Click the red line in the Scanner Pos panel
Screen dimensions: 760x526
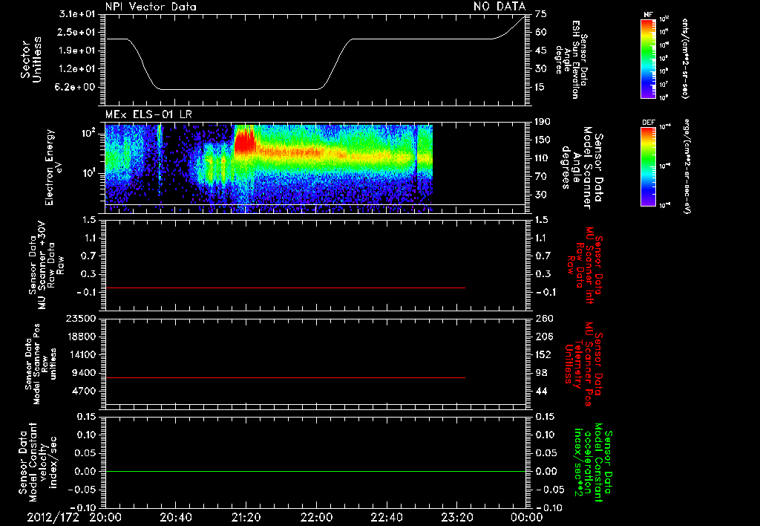[x=285, y=377]
